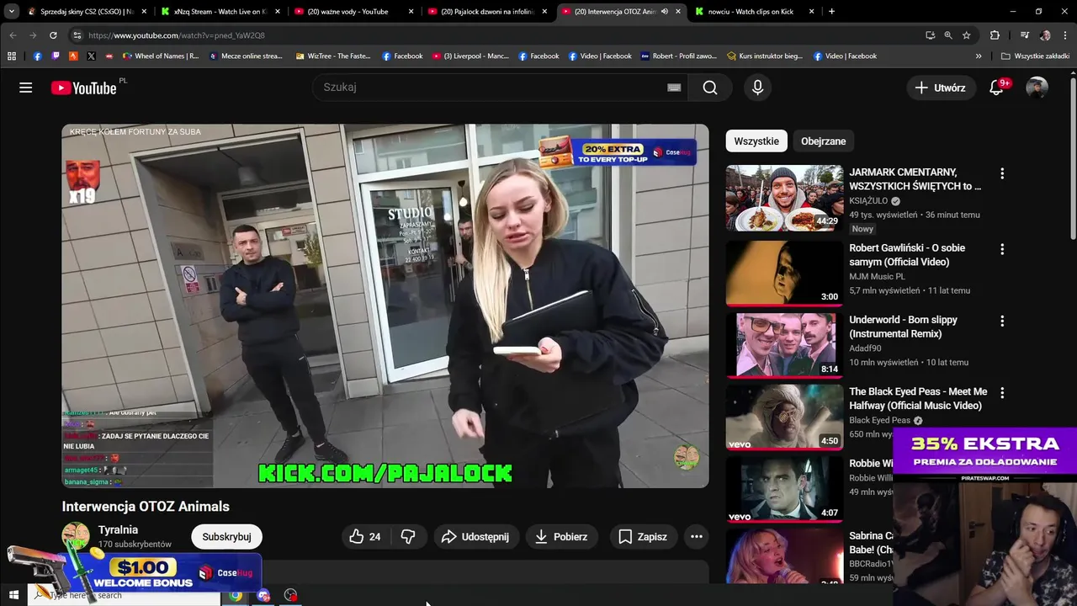Open options for Underworld Born Slippy video
This screenshot has width=1077, height=606.
pyautogui.click(x=1001, y=321)
